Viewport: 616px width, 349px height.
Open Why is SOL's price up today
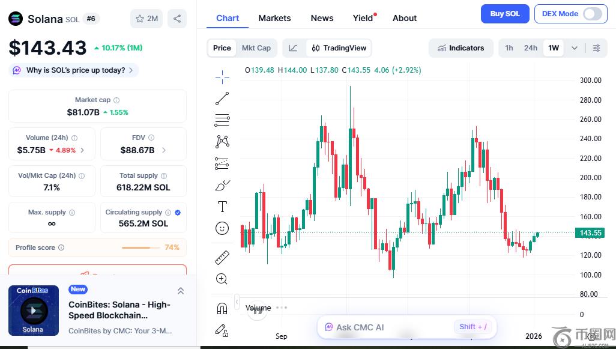click(x=75, y=70)
